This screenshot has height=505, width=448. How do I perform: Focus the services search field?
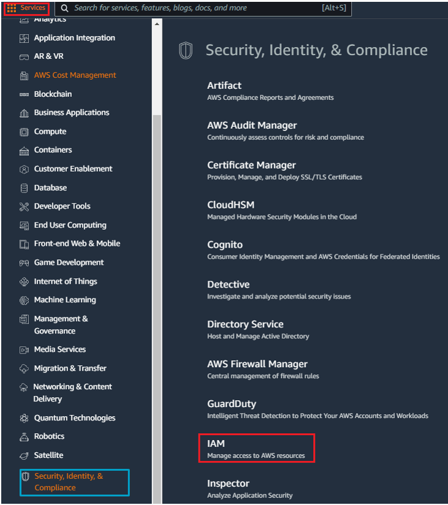click(x=203, y=9)
